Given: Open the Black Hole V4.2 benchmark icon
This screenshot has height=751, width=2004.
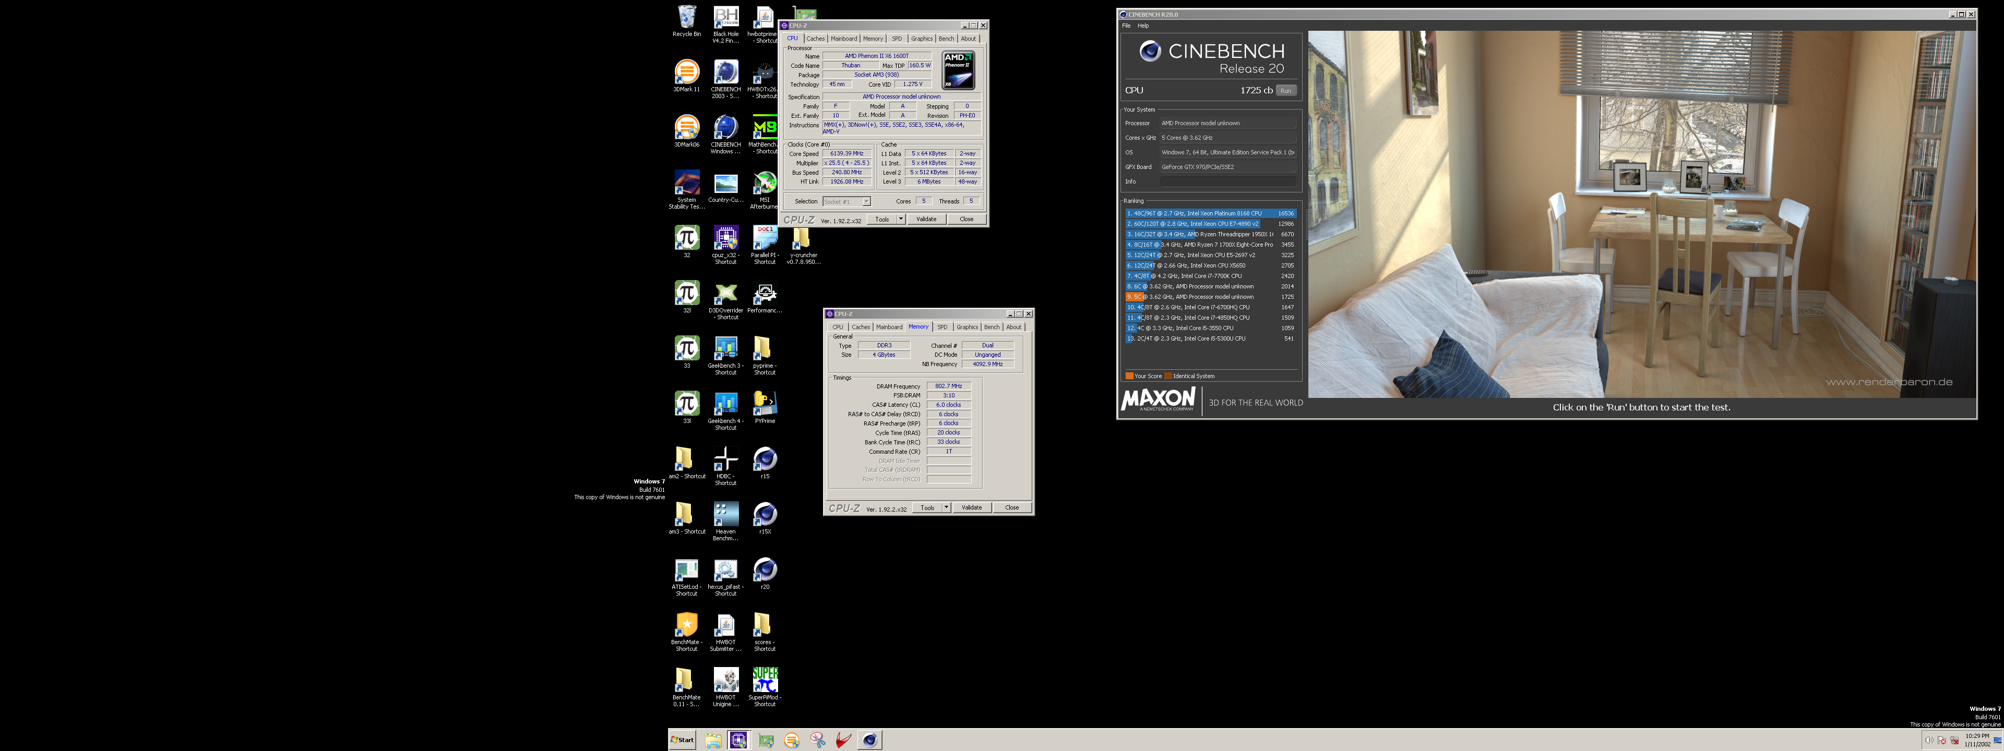Looking at the screenshot, I should pos(725,24).
